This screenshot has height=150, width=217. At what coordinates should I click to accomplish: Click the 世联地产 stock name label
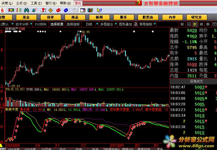coord(12,29)
